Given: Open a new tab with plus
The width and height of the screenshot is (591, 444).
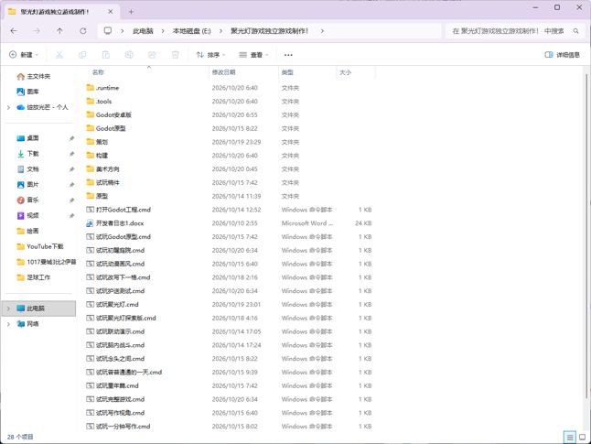Looking at the screenshot, I should tap(131, 12).
